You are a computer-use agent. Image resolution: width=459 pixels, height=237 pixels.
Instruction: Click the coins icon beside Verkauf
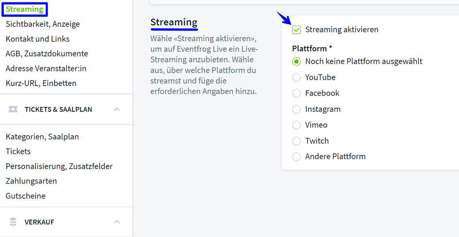tap(13, 222)
